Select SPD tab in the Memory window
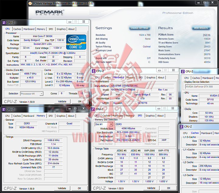This screenshot has height=193, width=219. tap(50, 116)
